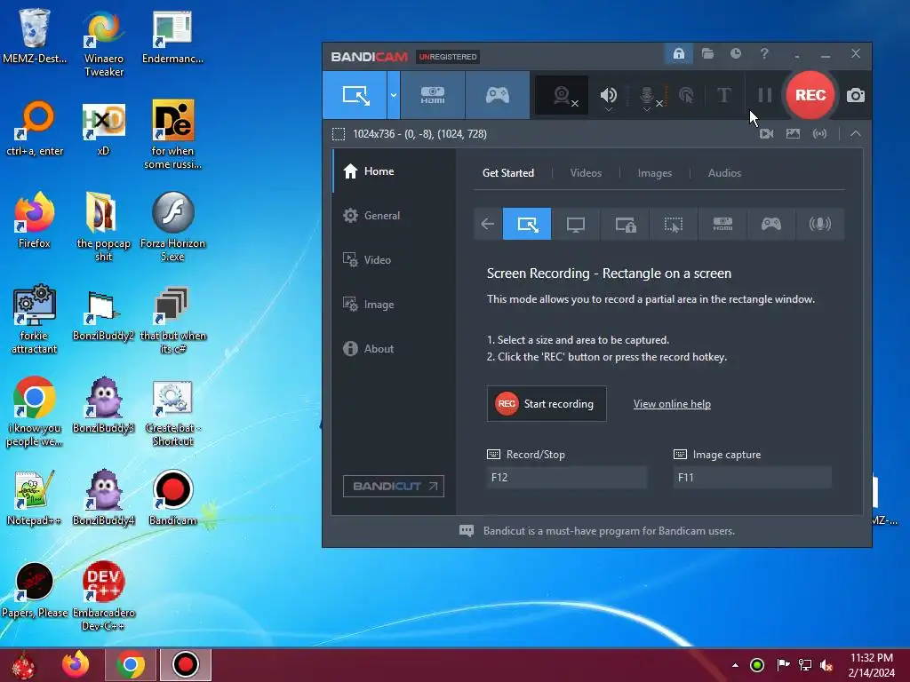Switch to the Audios tab

tap(724, 173)
